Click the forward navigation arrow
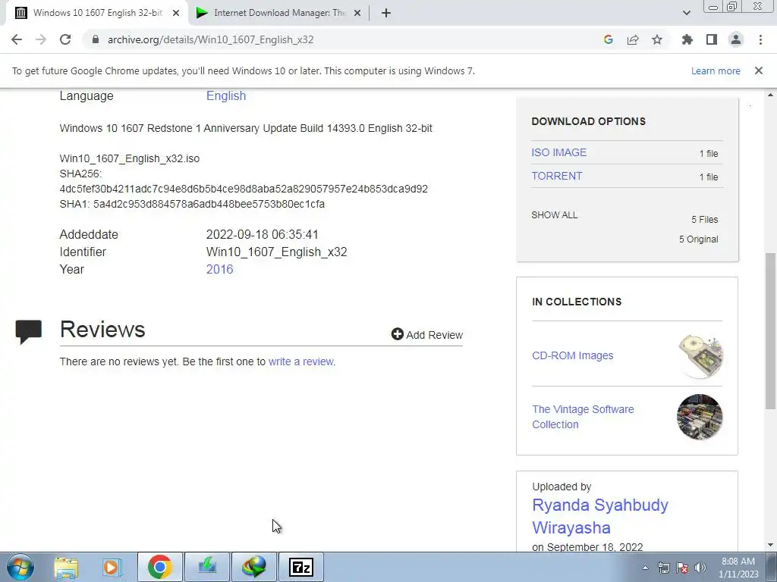Viewport: 777px width, 582px height. pos(41,39)
